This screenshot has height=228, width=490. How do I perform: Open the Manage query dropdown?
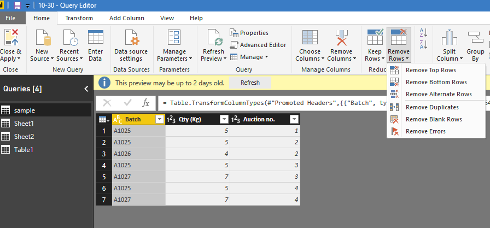[249, 57]
